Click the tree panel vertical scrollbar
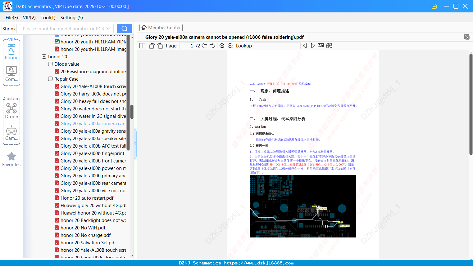Image resolution: width=473 pixels, height=266 pixels. point(132,112)
